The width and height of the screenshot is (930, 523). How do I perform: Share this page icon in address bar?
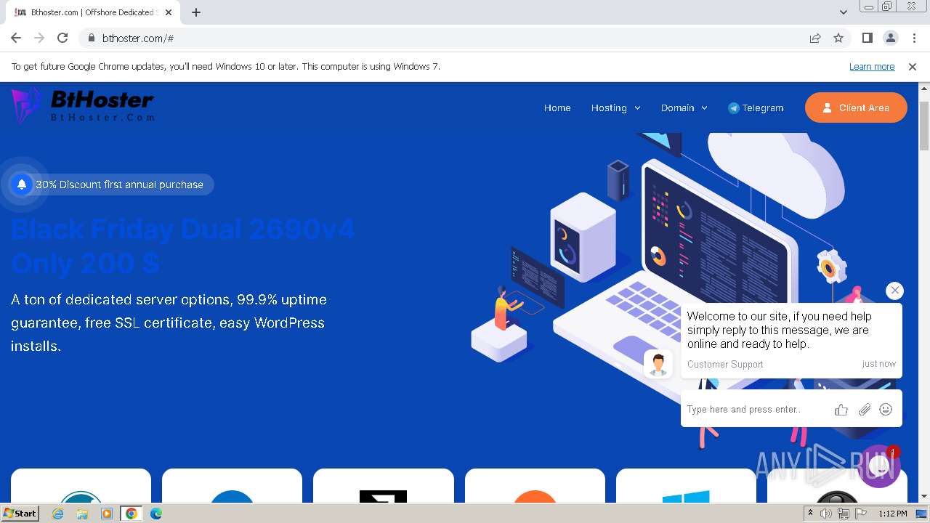815,38
